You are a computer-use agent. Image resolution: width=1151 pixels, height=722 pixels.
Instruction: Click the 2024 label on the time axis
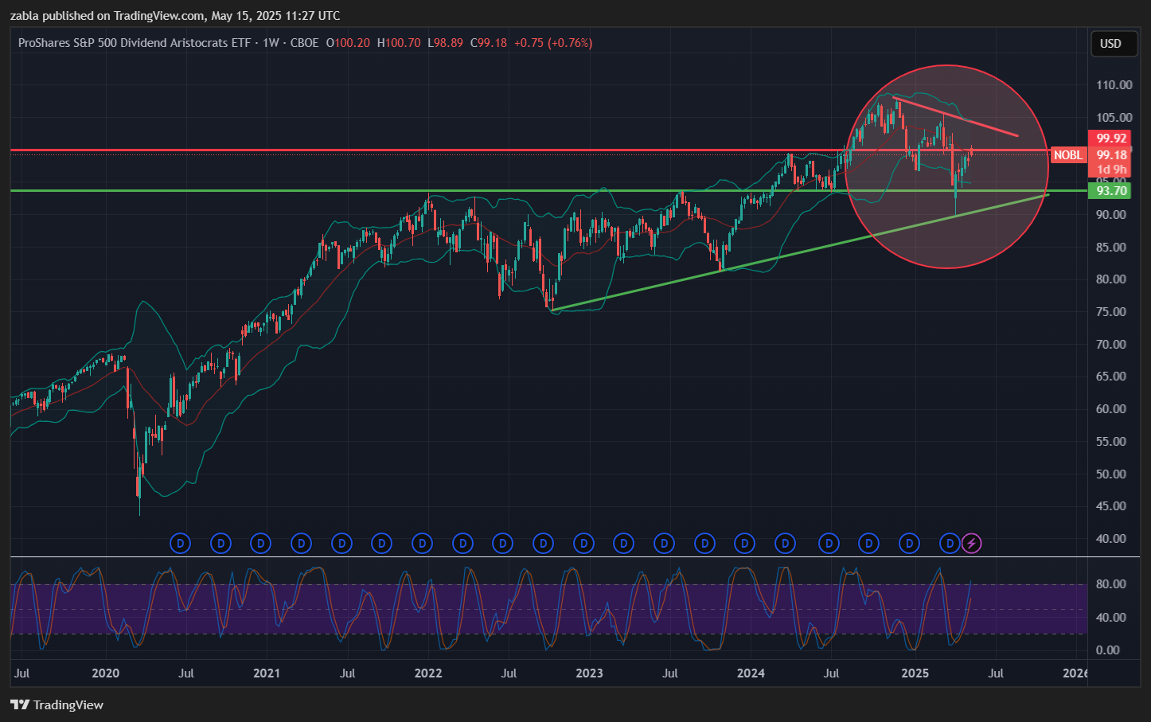pyautogui.click(x=751, y=673)
